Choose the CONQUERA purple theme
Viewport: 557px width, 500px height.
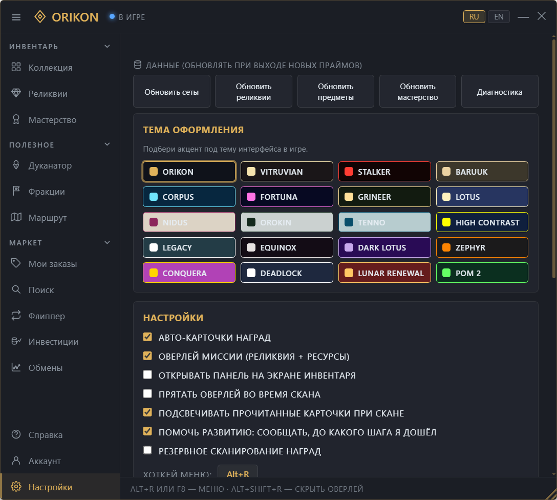pyautogui.click(x=189, y=273)
